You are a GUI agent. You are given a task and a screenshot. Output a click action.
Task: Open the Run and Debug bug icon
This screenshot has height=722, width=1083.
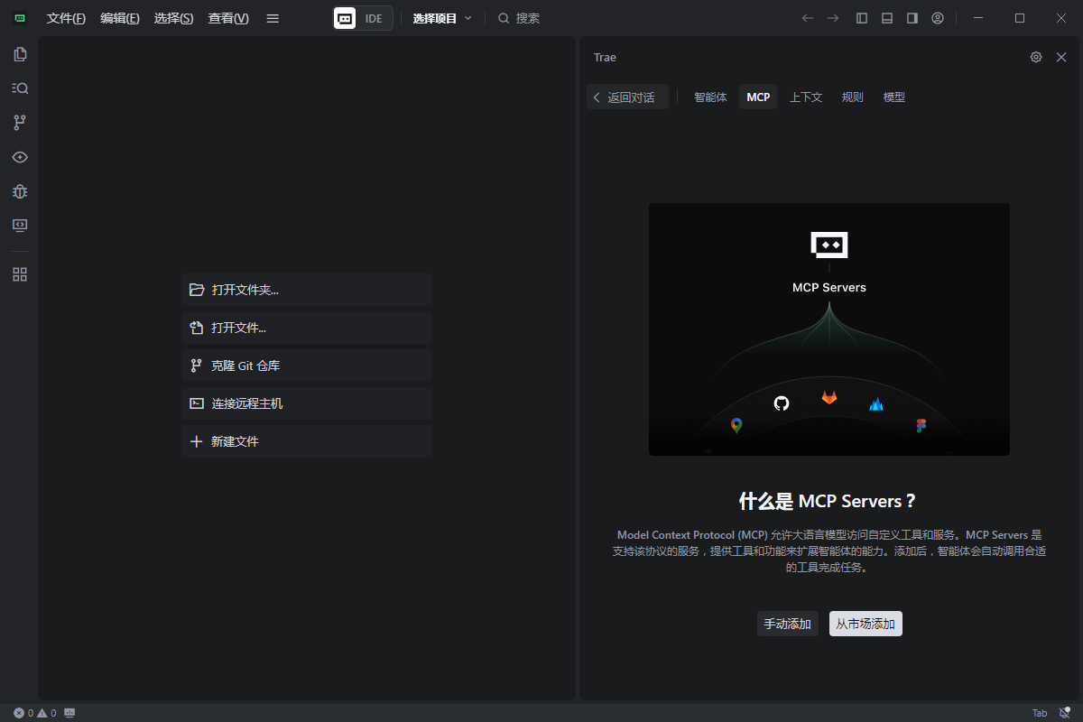click(x=20, y=191)
